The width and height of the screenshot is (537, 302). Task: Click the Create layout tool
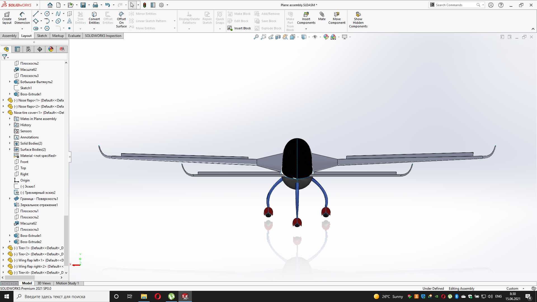[x=7, y=18]
